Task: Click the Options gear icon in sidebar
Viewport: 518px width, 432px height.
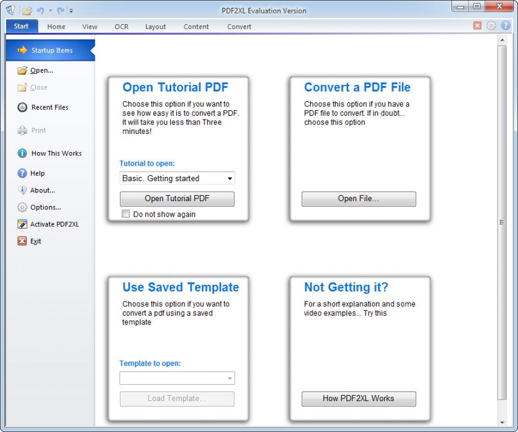Action: pos(22,207)
